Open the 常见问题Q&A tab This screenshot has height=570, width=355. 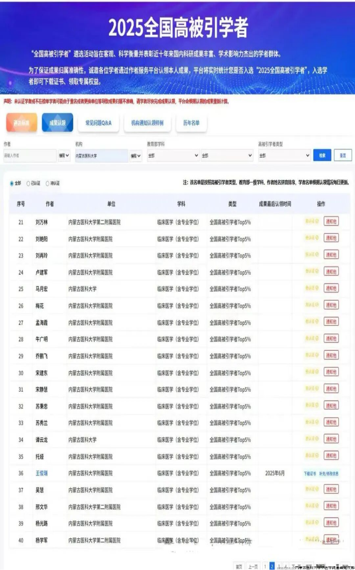(98, 123)
